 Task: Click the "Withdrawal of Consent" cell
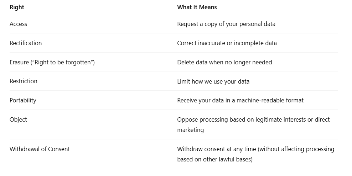tap(40, 149)
